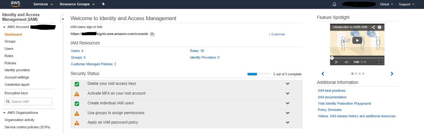This screenshot has width=424, height=134.
Task: Click the IAM intro video thumbnail
Action: [x=357, y=44]
